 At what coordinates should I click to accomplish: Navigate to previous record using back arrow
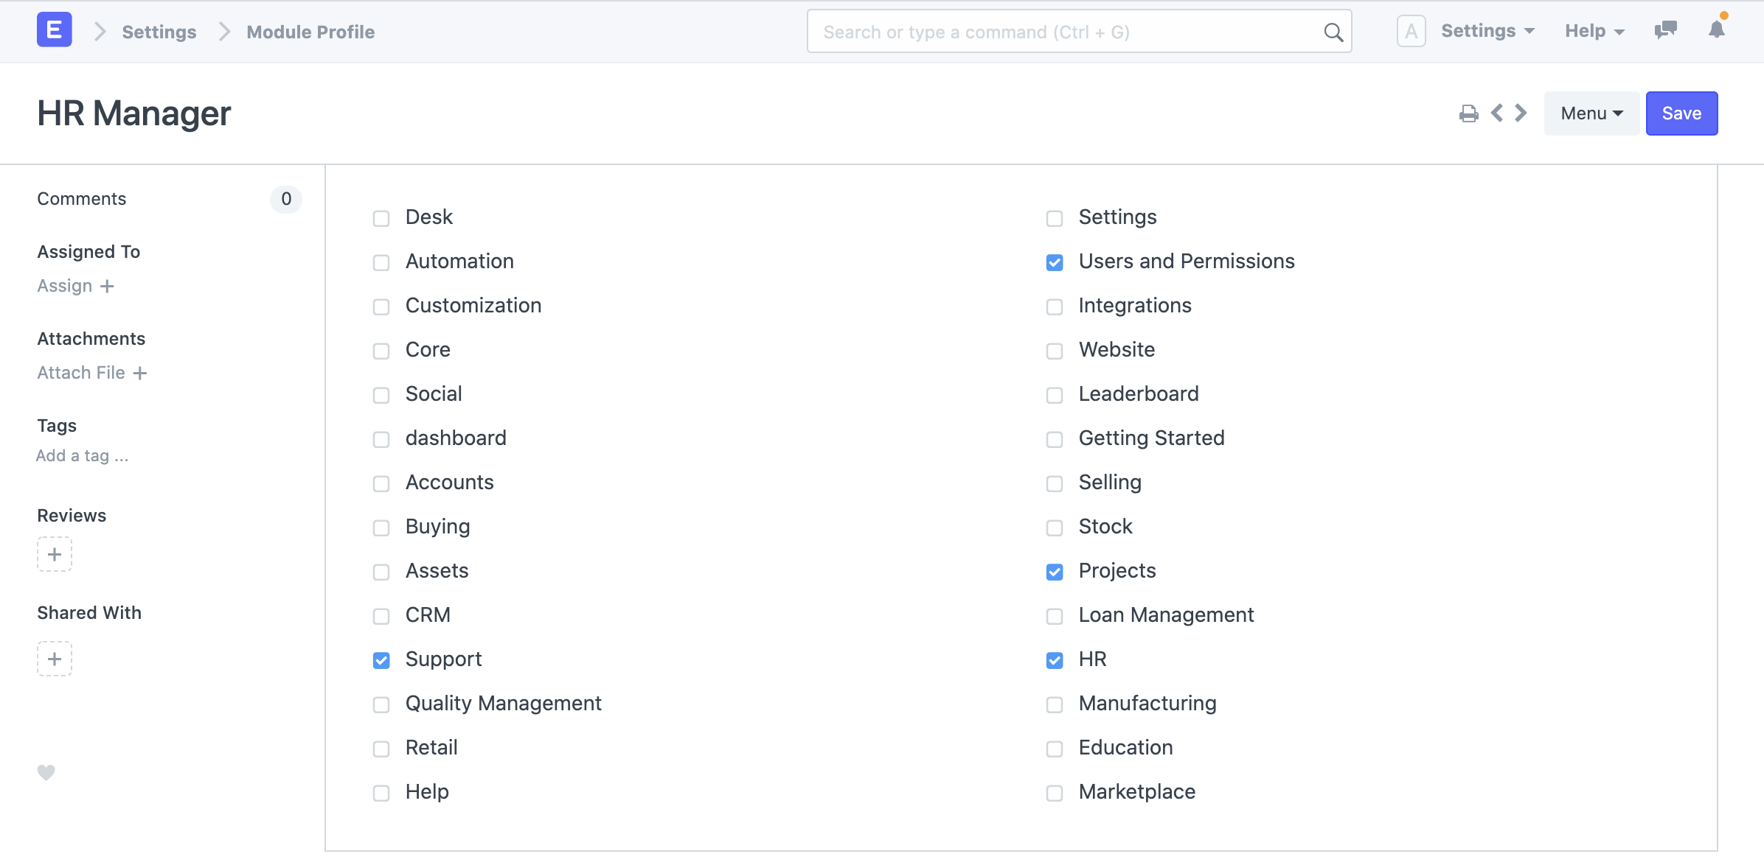click(1499, 112)
